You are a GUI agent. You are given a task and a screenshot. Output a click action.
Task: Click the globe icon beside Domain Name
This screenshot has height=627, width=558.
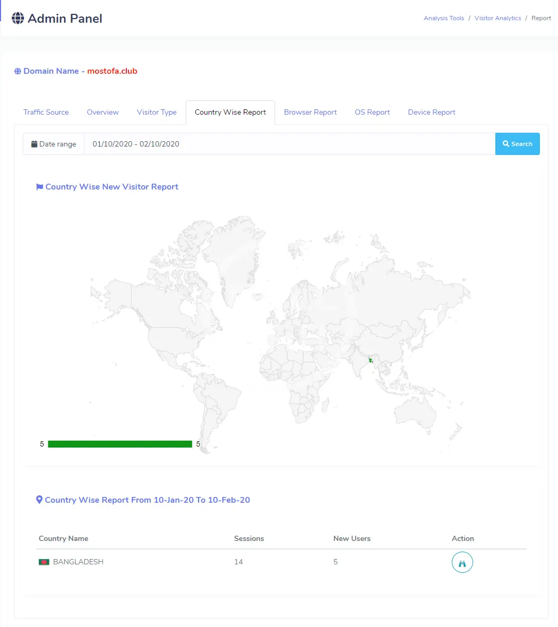coord(18,71)
